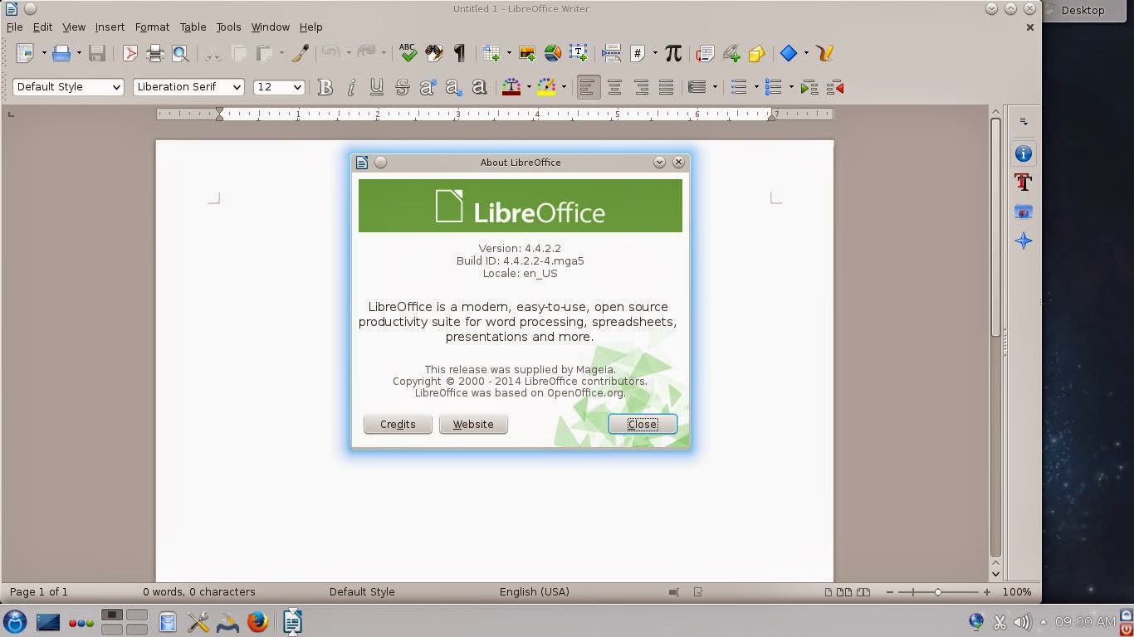Toggle the Bullets list button
The height and width of the screenshot is (637, 1134).
(738, 87)
